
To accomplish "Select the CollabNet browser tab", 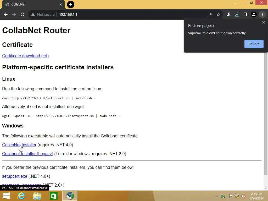I will (x=33, y=4).
